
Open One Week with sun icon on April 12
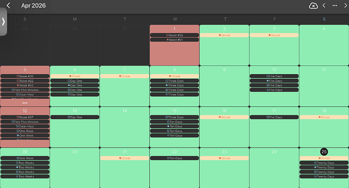click(x=25, y=136)
